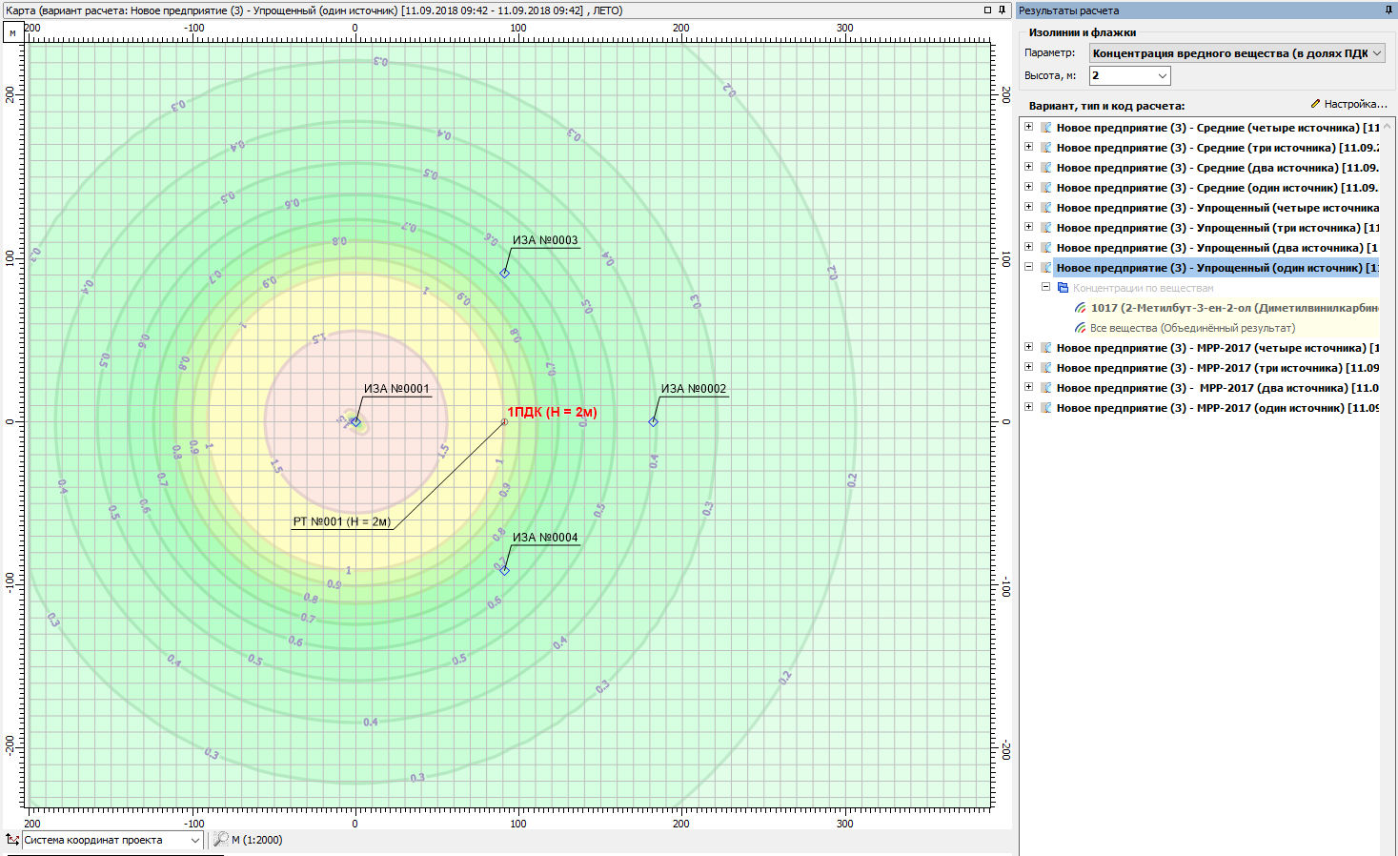This screenshot has height=856, width=1398.
Task: Click the Настройка... button
Action: tap(1348, 104)
